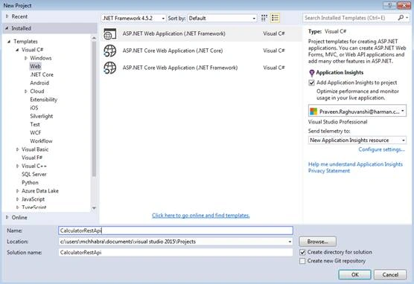414x284 pixels.
Task: Uncheck Add Application Insights to project
Action: (311, 83)
